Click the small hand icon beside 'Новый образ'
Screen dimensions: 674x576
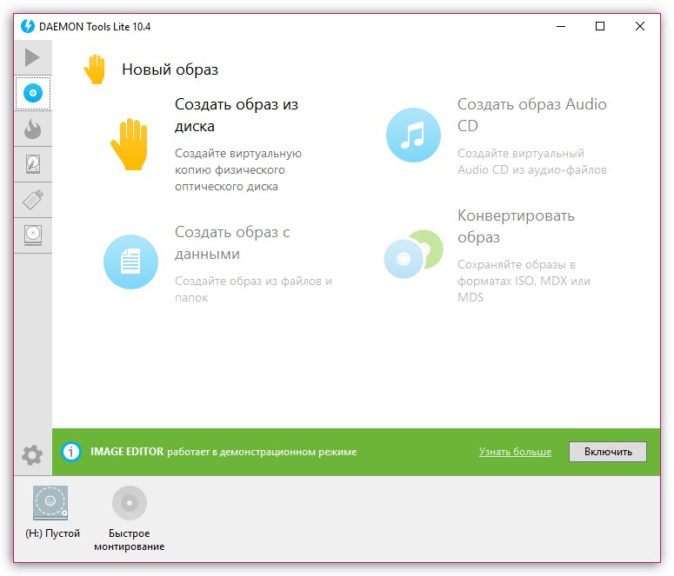(95, 70)
